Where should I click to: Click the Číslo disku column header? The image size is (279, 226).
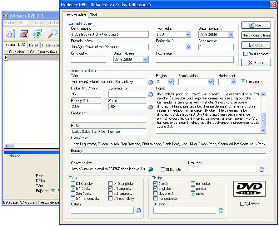tap(18, 52)
